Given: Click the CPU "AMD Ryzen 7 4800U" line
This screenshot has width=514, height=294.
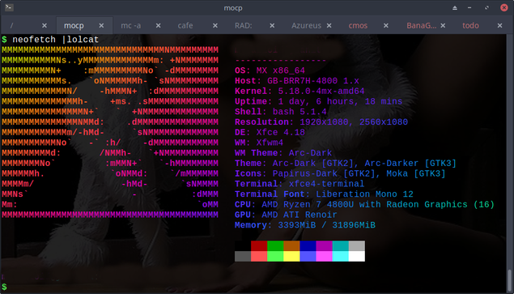Looking at the screenshot, I should point(364,205).
